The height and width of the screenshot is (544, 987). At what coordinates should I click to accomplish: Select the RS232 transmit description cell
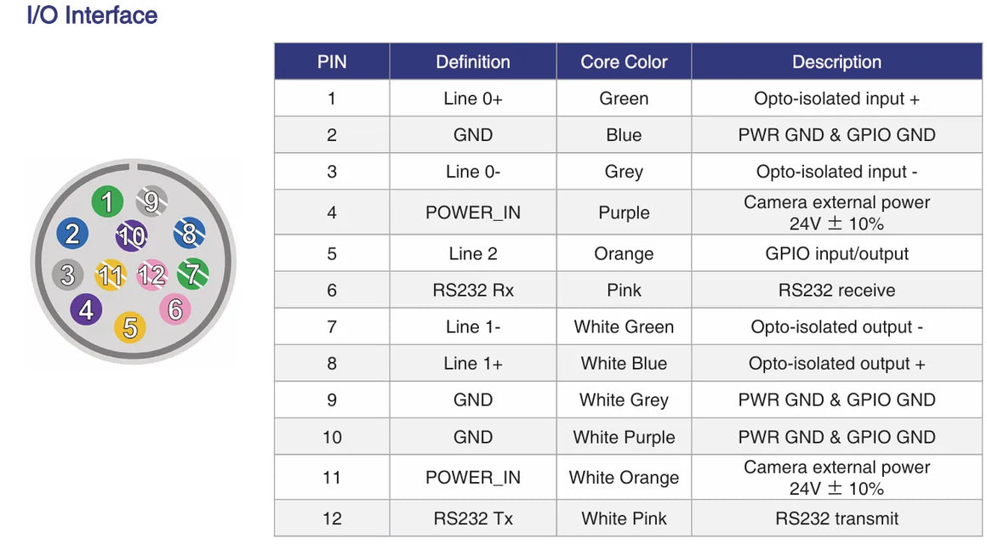836,518
